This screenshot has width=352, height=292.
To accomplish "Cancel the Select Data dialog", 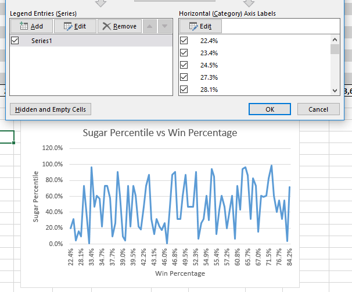I will click(318, 109).
